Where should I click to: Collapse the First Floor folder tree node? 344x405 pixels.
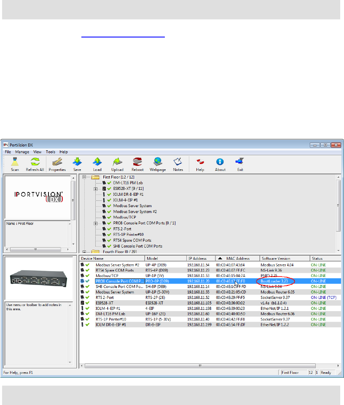coord(84,177)
